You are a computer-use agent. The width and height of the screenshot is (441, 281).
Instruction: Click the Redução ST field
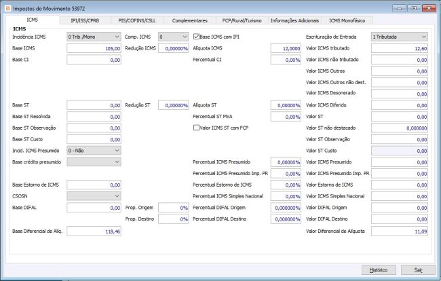point(173,105)
